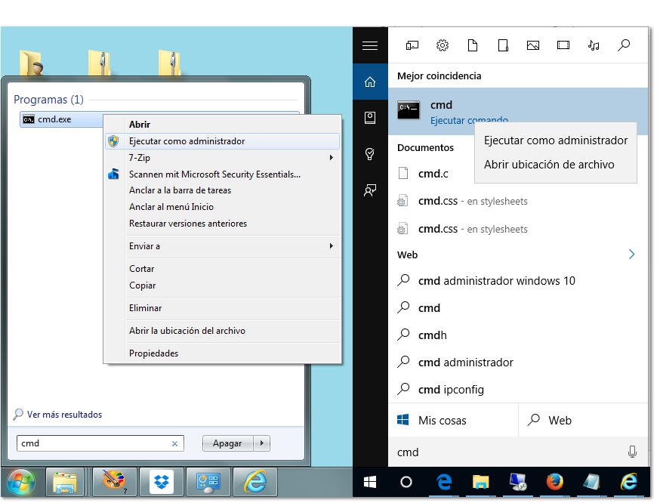Screen dimensions: 660x503
Task: Clear the Windows 7 search box text
Action: click(x=175, y=444)
